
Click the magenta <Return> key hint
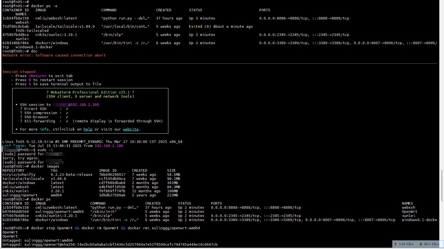coord(37,76)
